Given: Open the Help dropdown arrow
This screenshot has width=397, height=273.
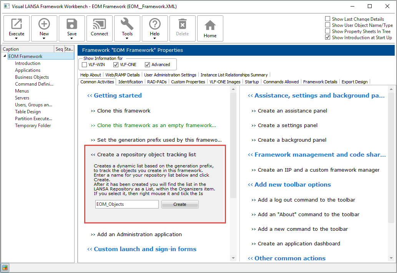Looking at the screenshot, I should (x=155, y=38).
